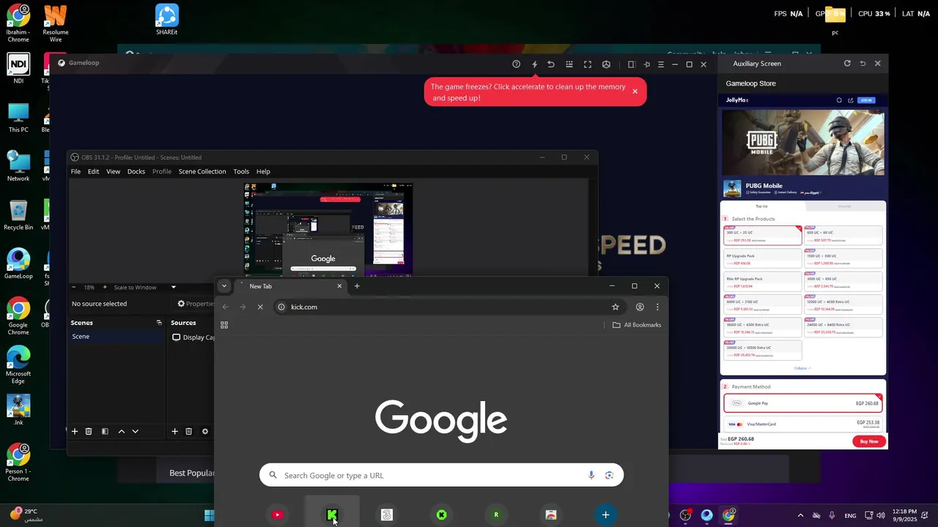Remove the selected scene in OBS
938x527 pixels.
(x=89, y=432)
